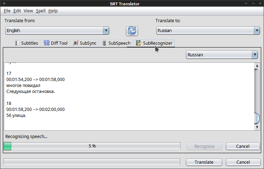Open the Translate from English dropdown
Image resolution: width=264 pixels, height=169 pixels.
[57, 31]
